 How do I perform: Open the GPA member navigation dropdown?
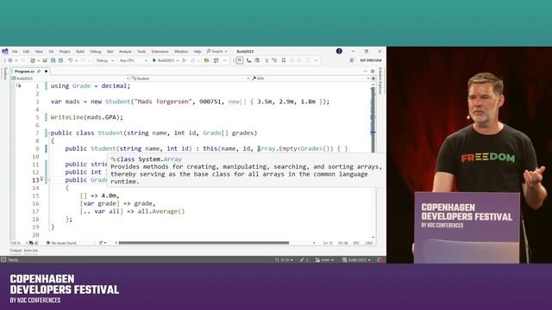coord(310,78)
